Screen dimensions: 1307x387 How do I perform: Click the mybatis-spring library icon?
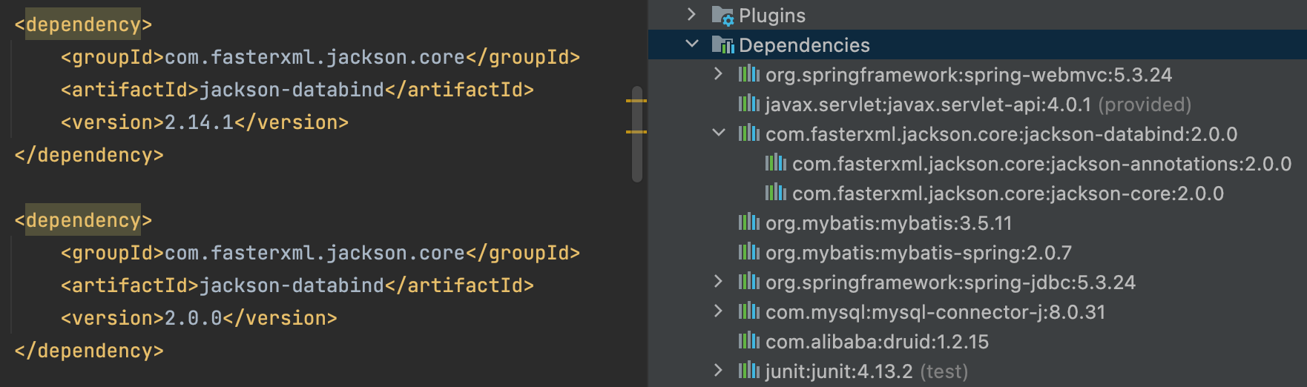point(749,252)
